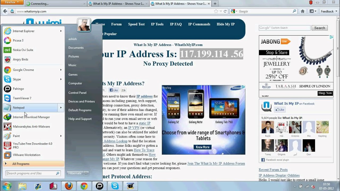
Task: Open Speed Test in site navigation
Action: click(x=136, y=24)
